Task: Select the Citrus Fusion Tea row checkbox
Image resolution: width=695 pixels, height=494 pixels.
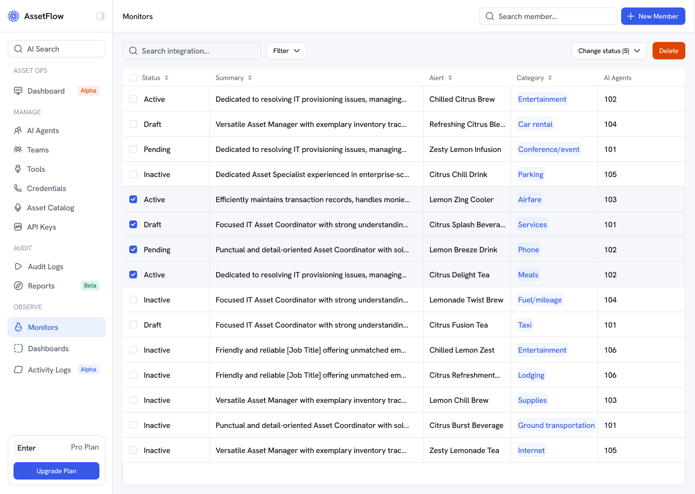Action: point(133,325)
